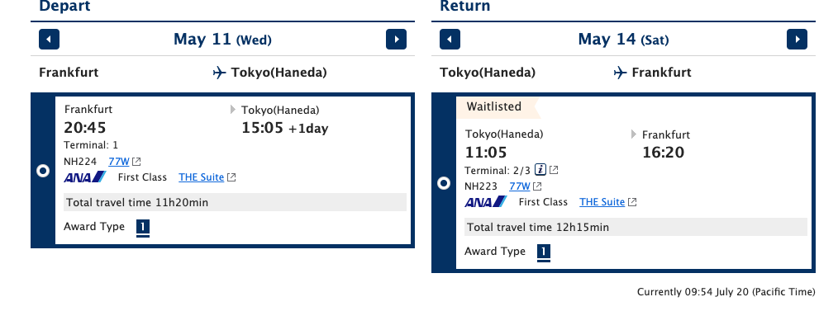Go to previous departure date arrow
This screenshot has height=311, width=838.
point(49,40)
